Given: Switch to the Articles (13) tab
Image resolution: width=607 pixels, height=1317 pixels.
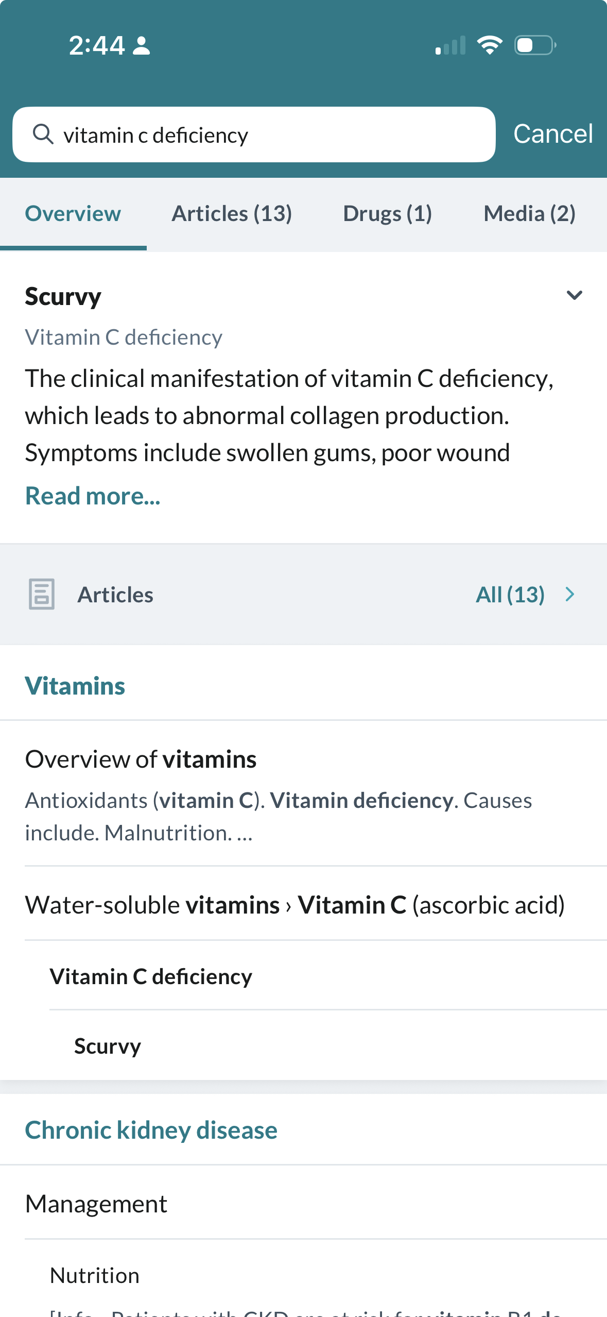Looking at the screenshot, I should (x=232, y=214).
